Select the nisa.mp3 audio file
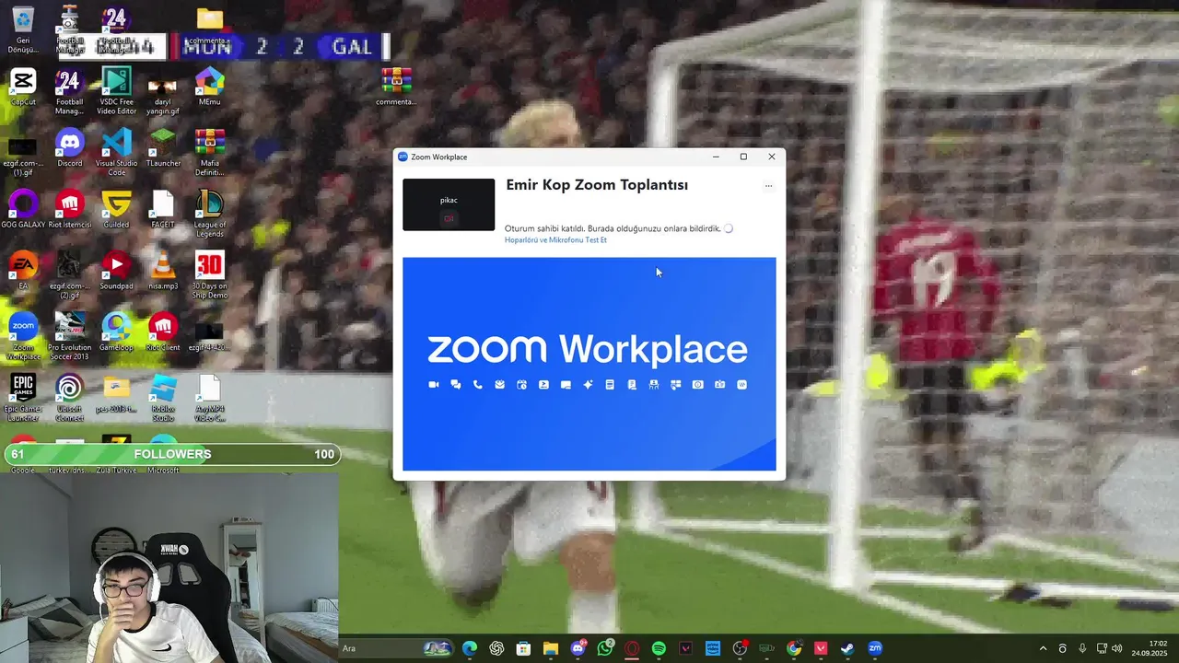Screen dimensions: 1179x663 click(x=163, y=272)
